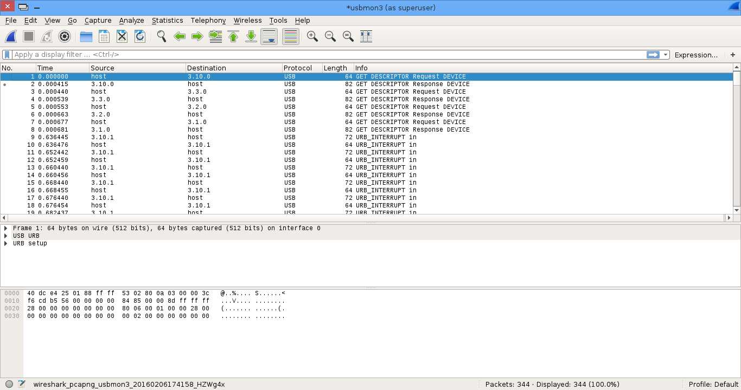Viewport: 741px width, 390px height.
Task: Click the Expression... button
Action: click(696, 55)
